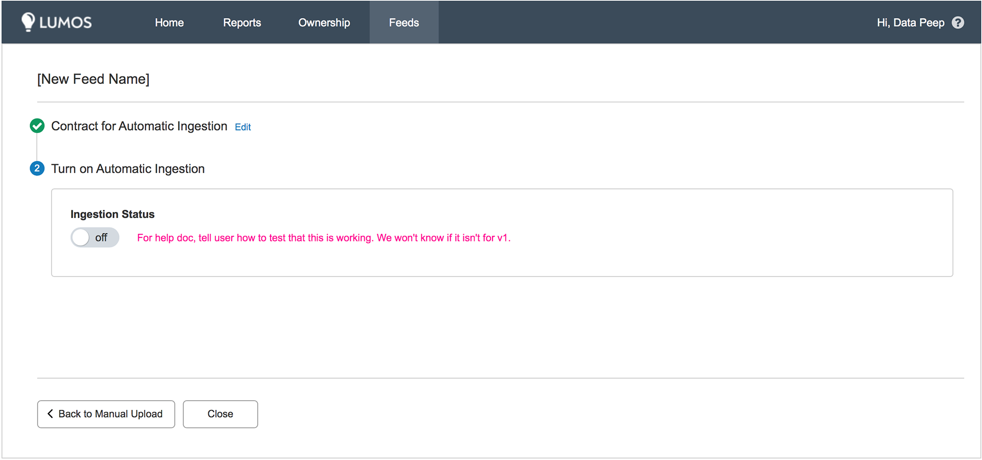982x460 pixels.
Task: Toggle Ingestion Status switch on
Action: pos(95,237)
